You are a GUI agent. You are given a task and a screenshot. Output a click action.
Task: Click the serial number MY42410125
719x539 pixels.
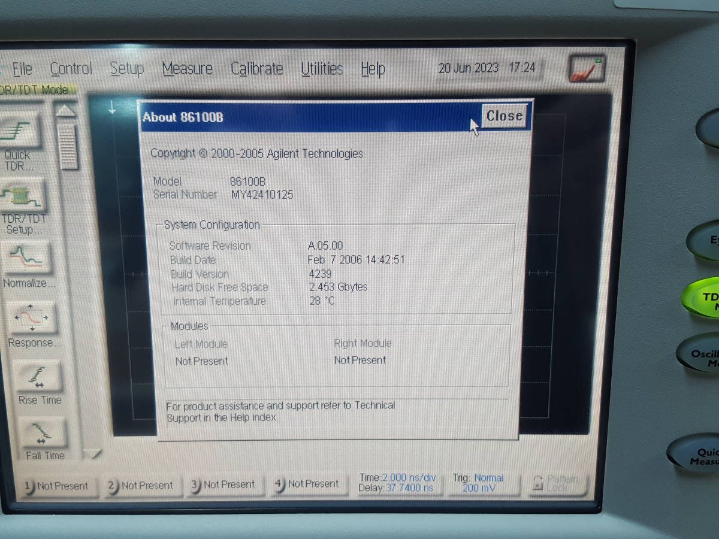(262, 195)
